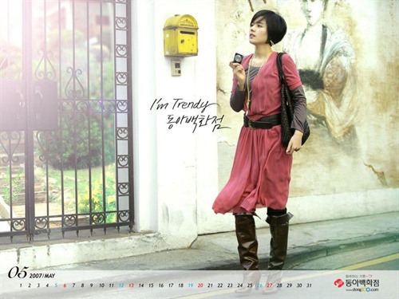The height and width of the screenshot is (299, 399).
Task: Select blue calendar date 12
Action: [121, 285]
